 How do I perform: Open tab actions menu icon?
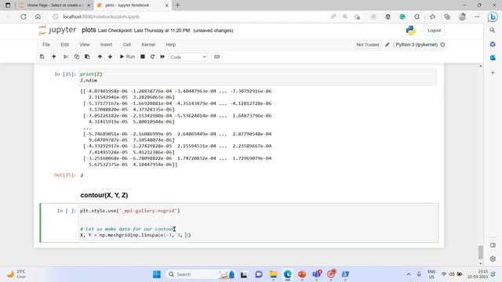click(8, 5)
